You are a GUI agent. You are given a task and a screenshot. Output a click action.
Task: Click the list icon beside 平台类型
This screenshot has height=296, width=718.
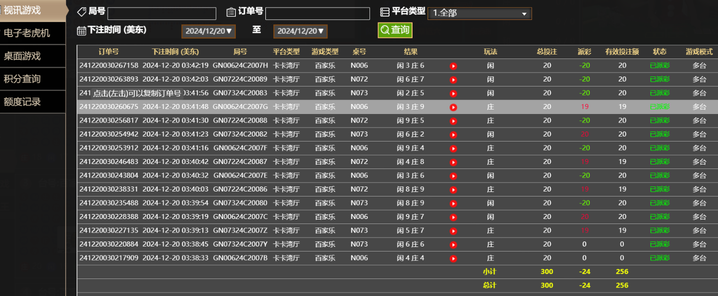coord(384,12)
